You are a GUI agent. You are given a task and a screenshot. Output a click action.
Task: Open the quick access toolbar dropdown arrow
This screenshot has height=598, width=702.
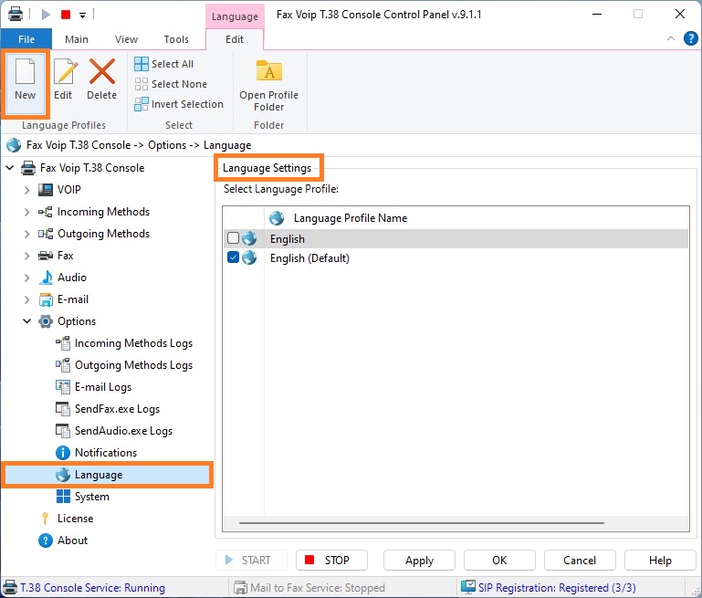point(82,16)
